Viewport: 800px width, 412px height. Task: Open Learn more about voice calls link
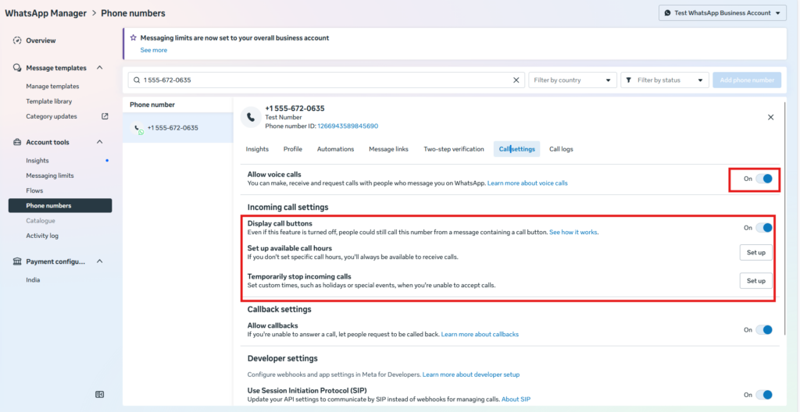527,183
